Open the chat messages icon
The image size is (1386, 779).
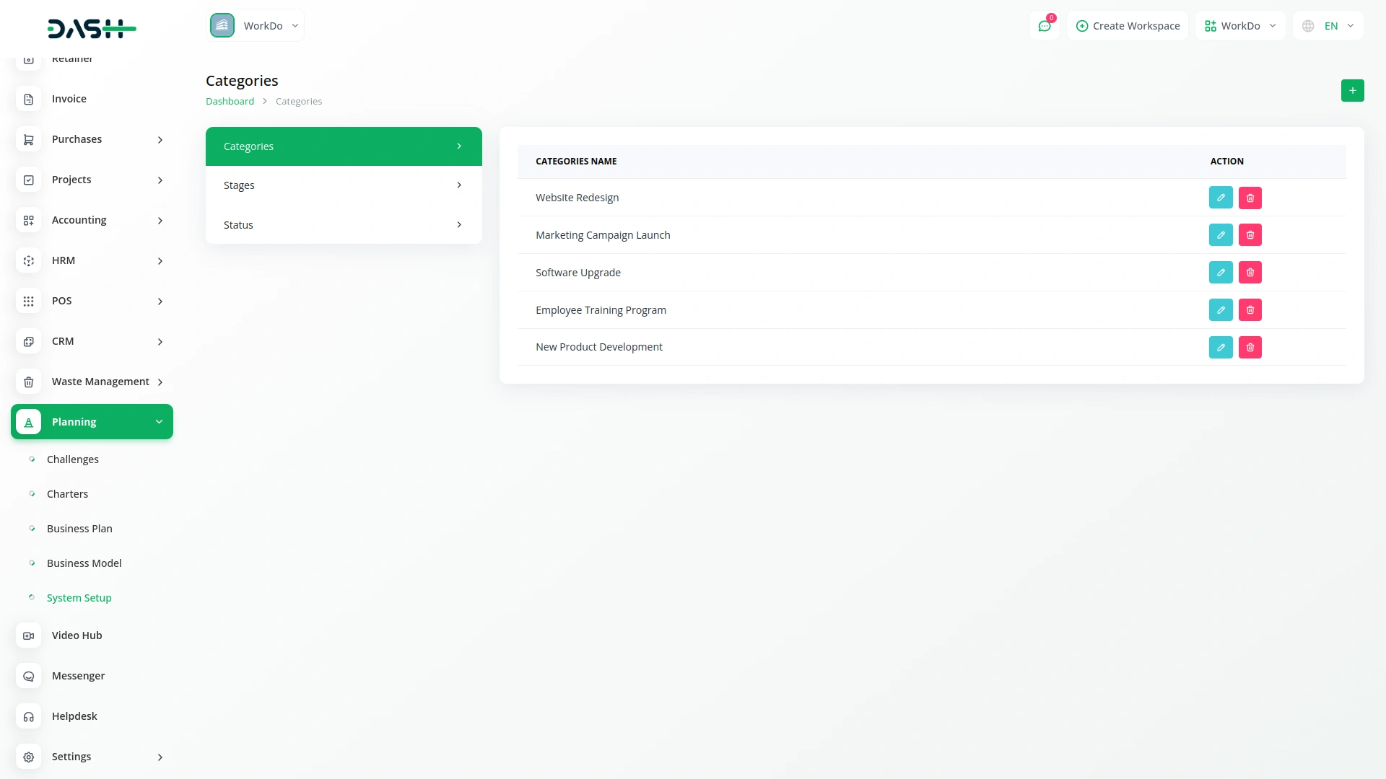point(1044,26)
